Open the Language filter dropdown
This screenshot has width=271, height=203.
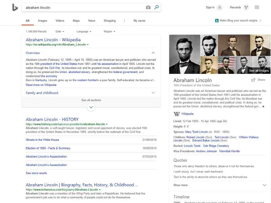click(x=84, y=31)
